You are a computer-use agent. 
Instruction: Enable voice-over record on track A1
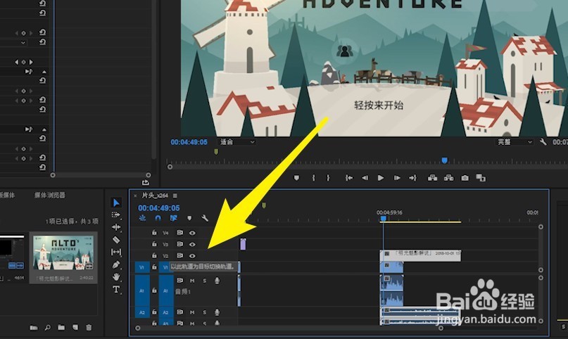click(x=217, y=281)
